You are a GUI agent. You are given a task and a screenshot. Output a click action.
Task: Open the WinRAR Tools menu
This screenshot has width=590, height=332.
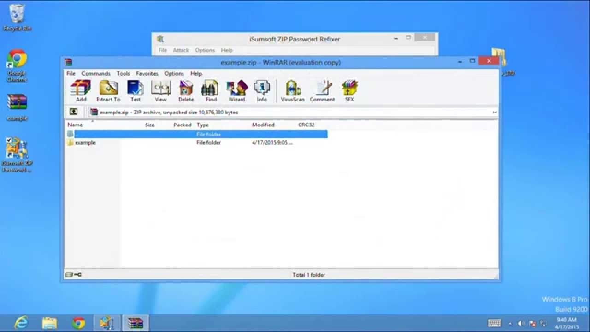coord(123,73)
